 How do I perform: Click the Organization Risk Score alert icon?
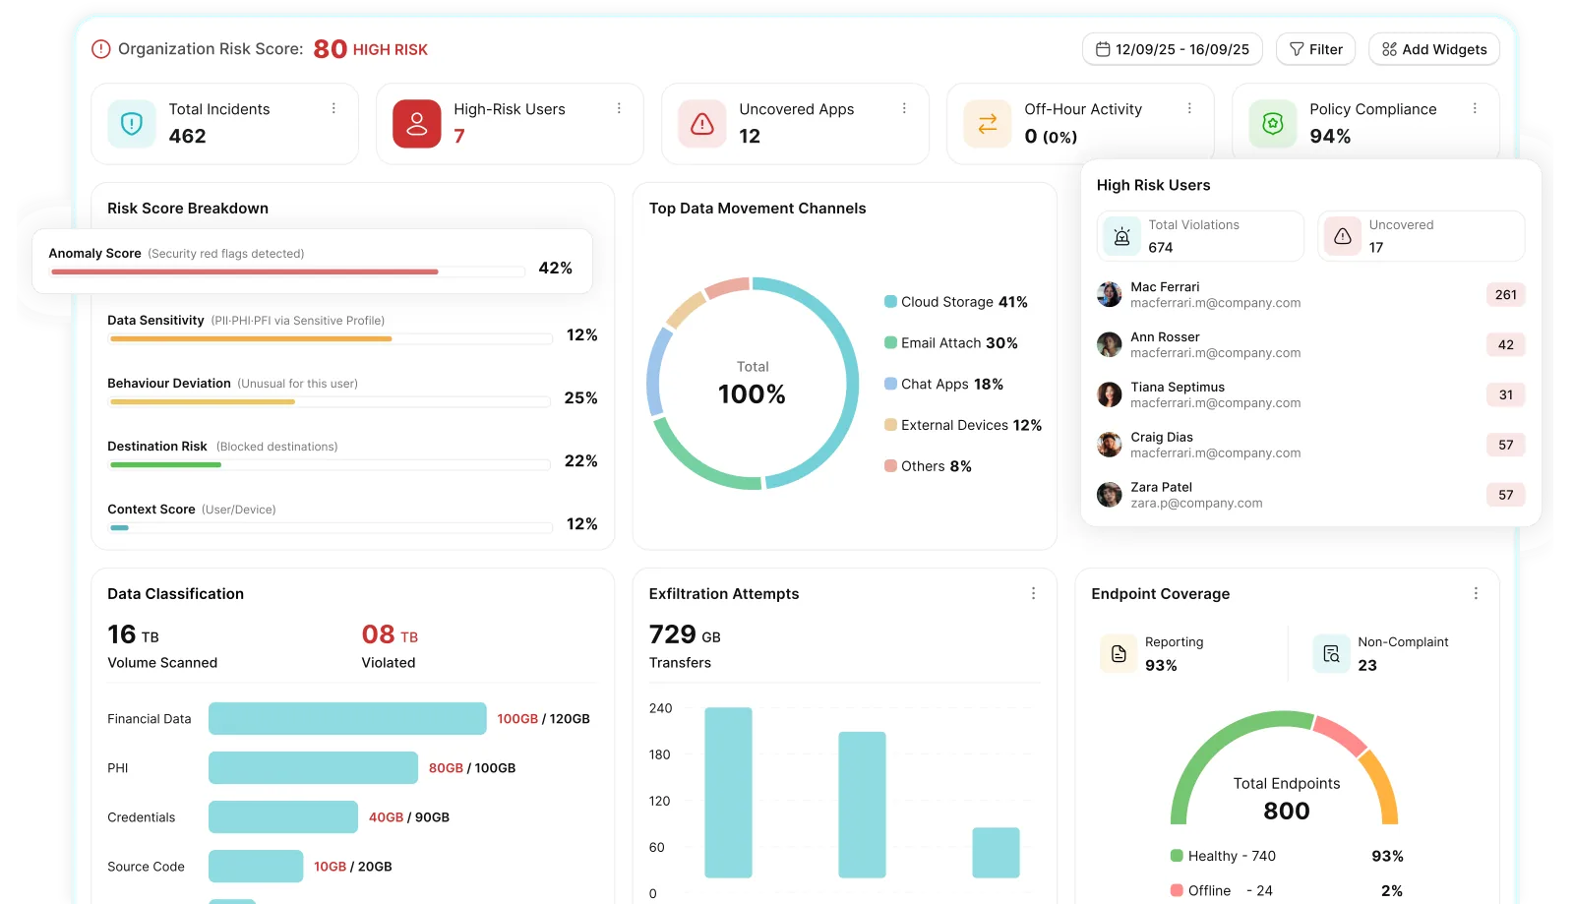[x=100, y=49]
